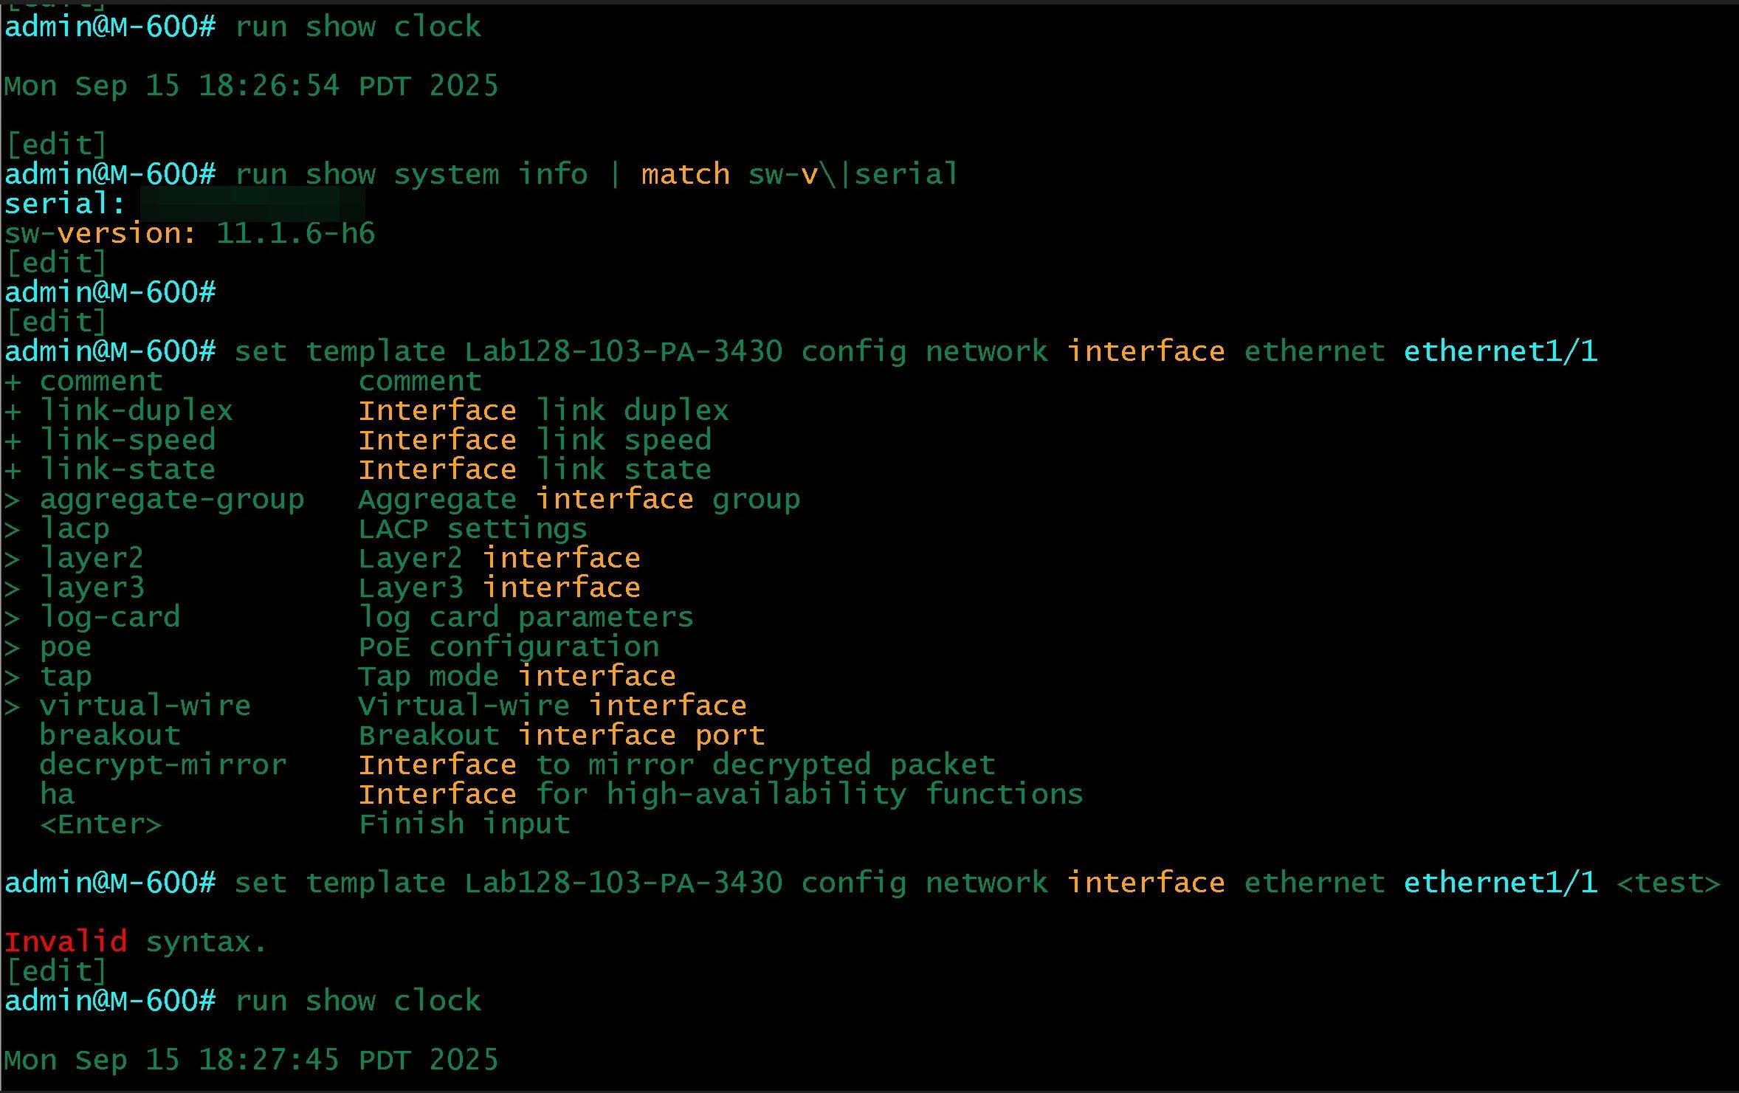
Task: Select the link-state completion option
Action: pos(127,470)
